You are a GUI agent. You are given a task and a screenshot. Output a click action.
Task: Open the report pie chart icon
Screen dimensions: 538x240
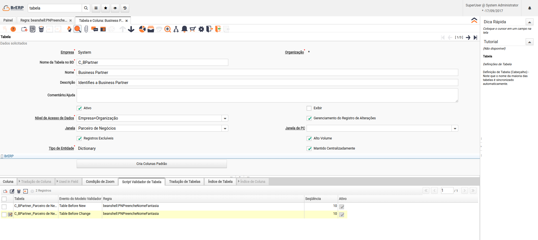click(142, 29)
